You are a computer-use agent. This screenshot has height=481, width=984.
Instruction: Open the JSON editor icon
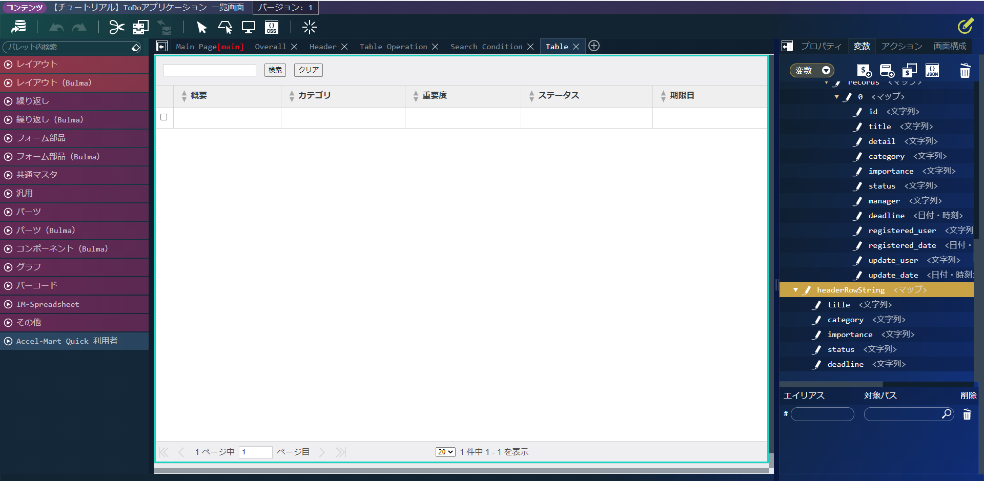pyautogui.click(x=932, y=70)
